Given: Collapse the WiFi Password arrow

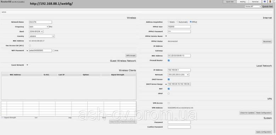Looking at the screenshot, I should [27, 51].
